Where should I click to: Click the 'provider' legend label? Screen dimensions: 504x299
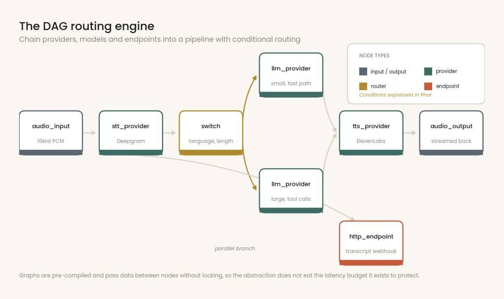446,71
